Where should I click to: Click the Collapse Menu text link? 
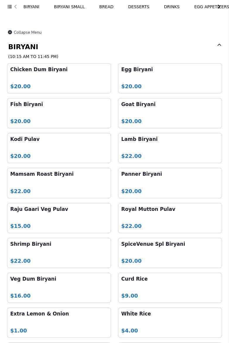(28, 32)
